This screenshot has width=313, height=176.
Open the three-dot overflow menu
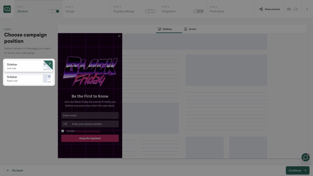tap(307, 9)
